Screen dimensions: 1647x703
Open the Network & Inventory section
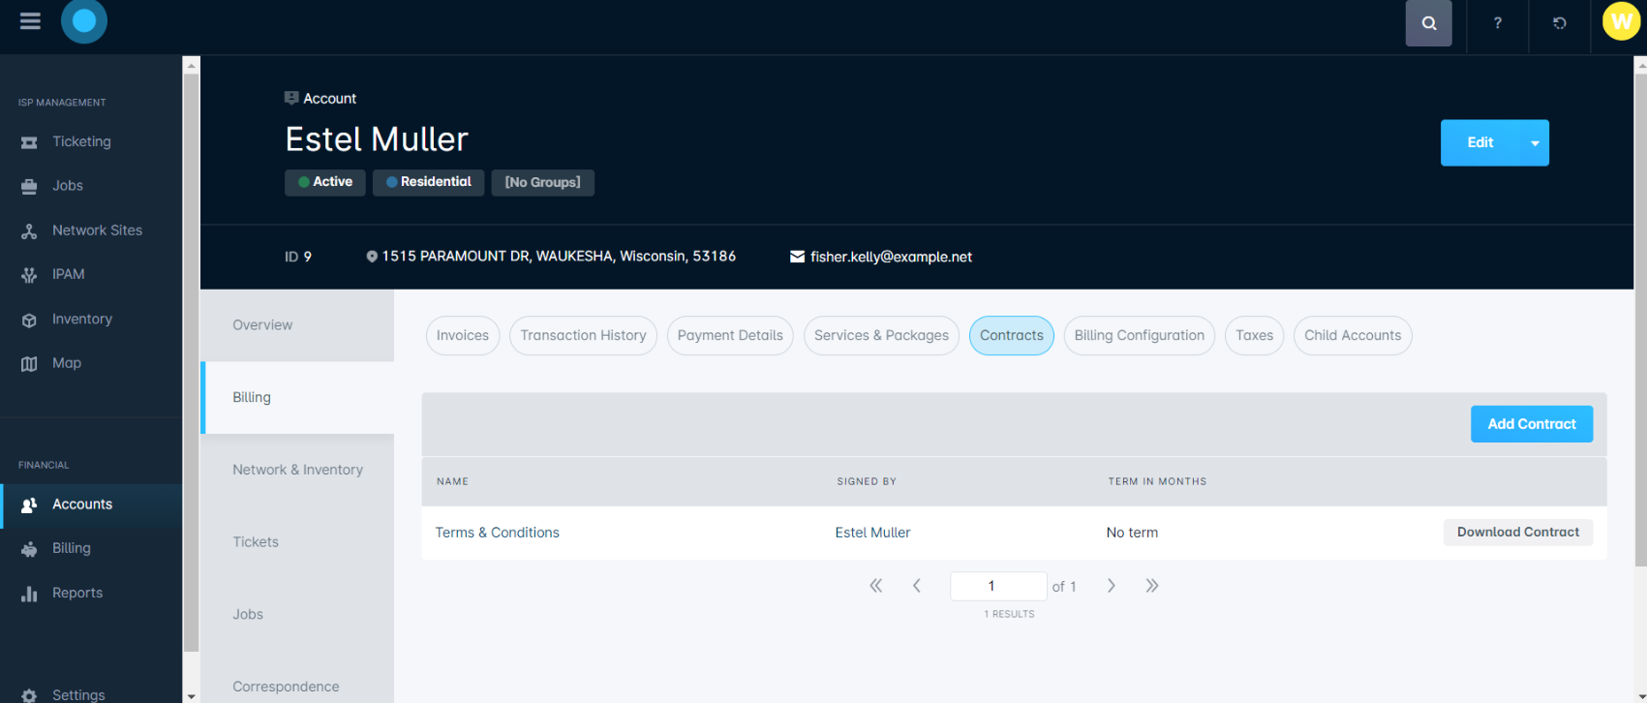click(297, 470)
